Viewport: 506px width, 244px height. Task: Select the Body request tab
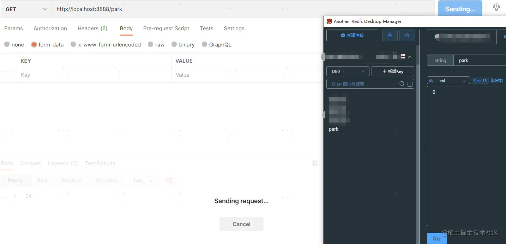pyautogui.click(x=126, y=29)
